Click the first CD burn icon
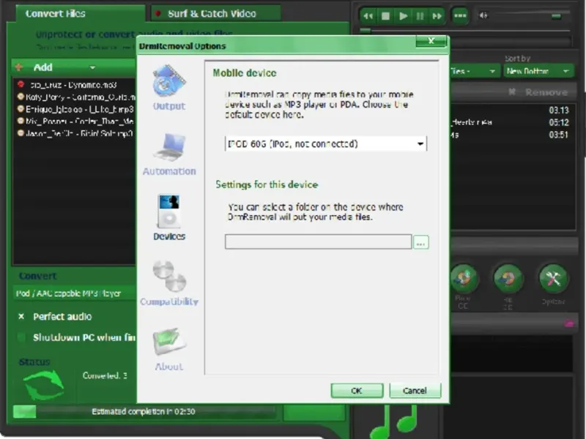This screenshot has width=586, height=439. click(464, 279)
